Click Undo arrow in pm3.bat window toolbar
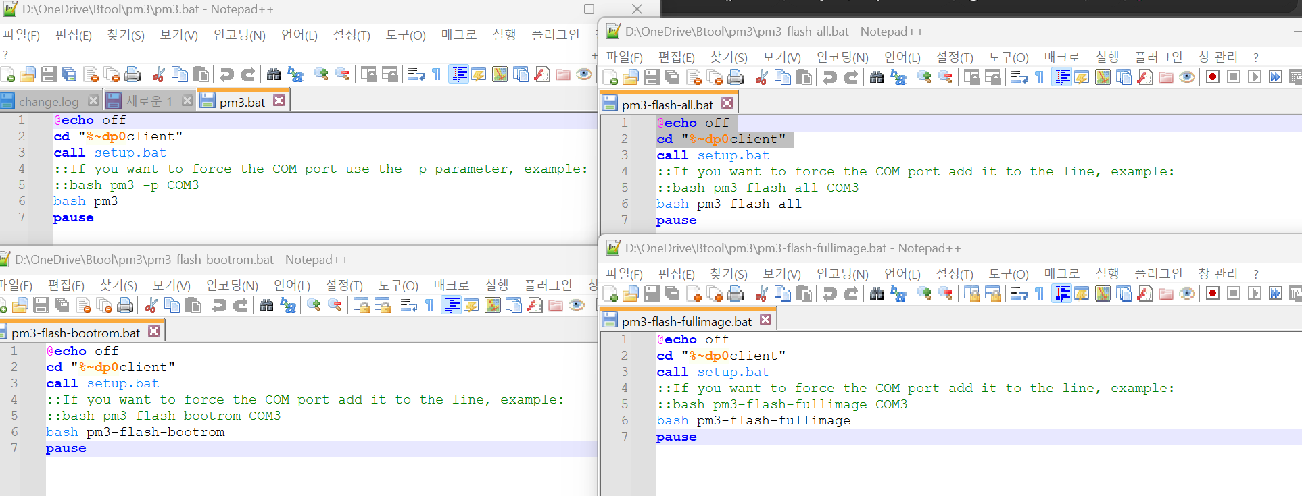Image resolution: width=1302 pixels, height=496 pixels. coord(227,74)
